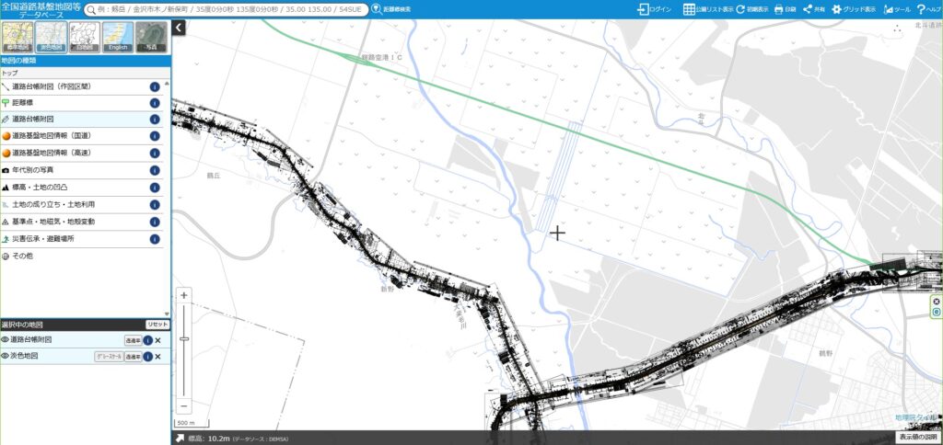
Task: Toggle visibility of 淡色地図 layer
Action: pyautogui.click(x=6, y=356)
